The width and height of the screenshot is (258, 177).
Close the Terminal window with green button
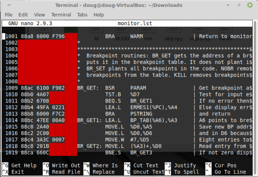(250, 5)
